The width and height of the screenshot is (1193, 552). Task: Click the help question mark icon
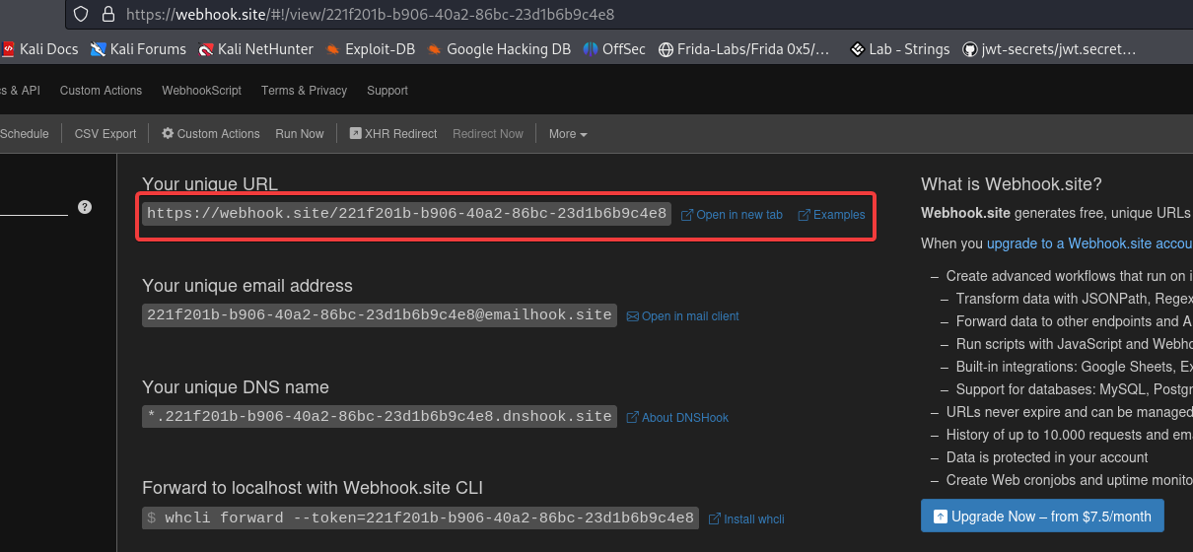(x=85, y=207)
